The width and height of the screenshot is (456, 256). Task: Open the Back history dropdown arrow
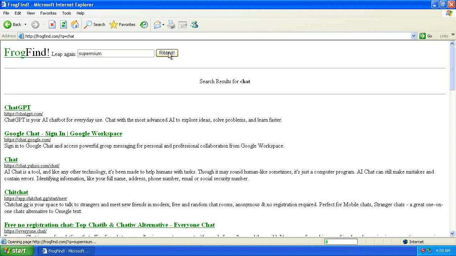(25, 25)
